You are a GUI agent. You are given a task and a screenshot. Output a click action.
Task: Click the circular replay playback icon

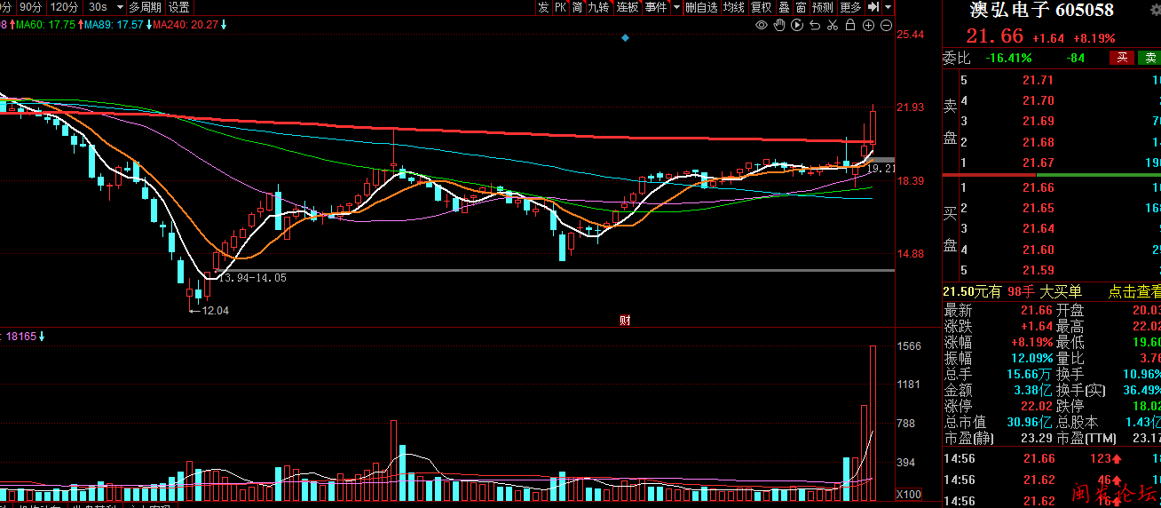pos(797,25)
